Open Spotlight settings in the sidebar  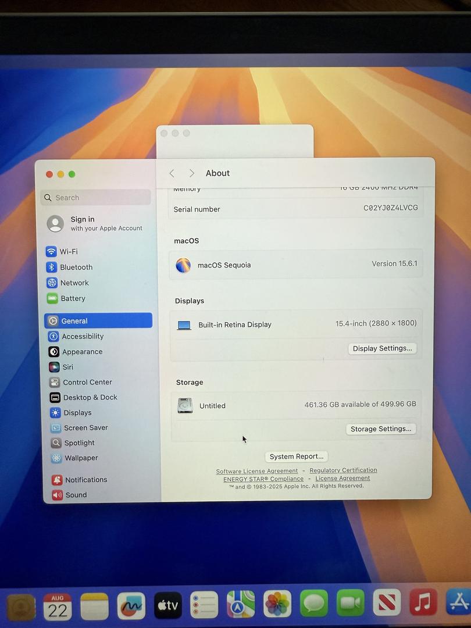[73, 443]
